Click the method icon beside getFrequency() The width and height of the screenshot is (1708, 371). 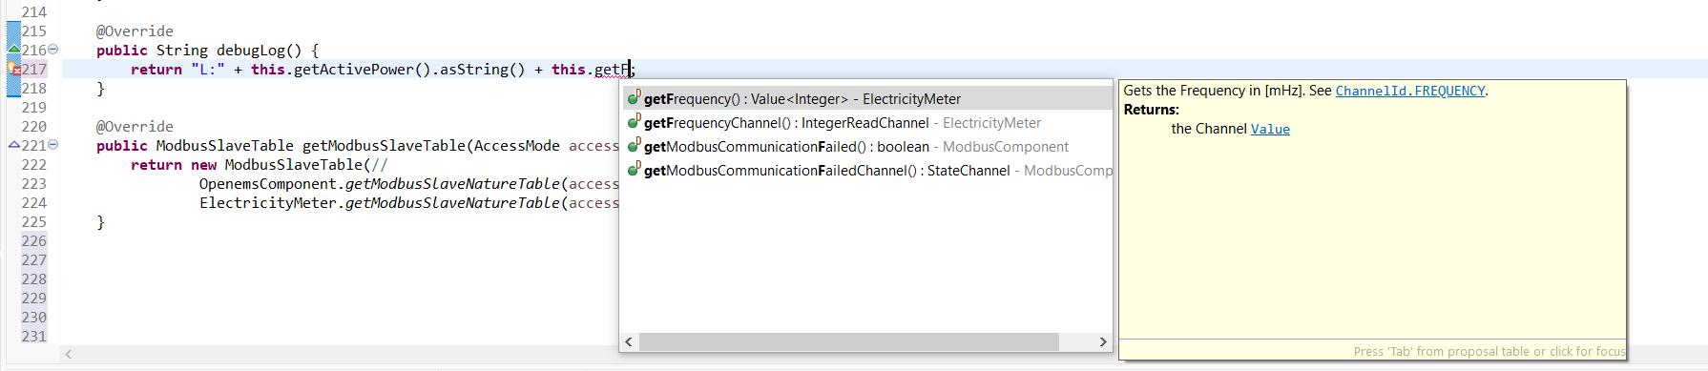tap(634, 98)
